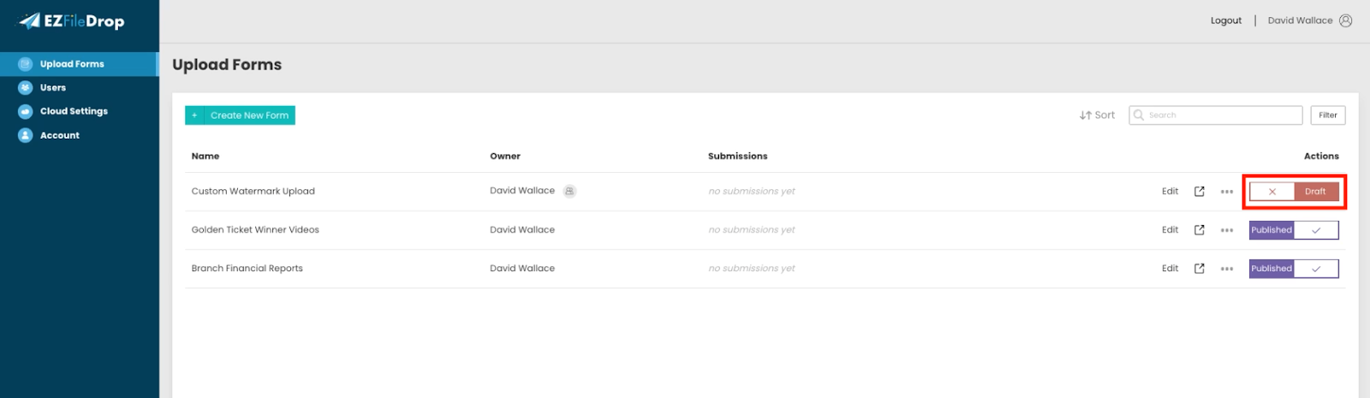Viewport: 1370px width, 398px height.
Task: Click the search magnifier icon
Action: 1139,115
